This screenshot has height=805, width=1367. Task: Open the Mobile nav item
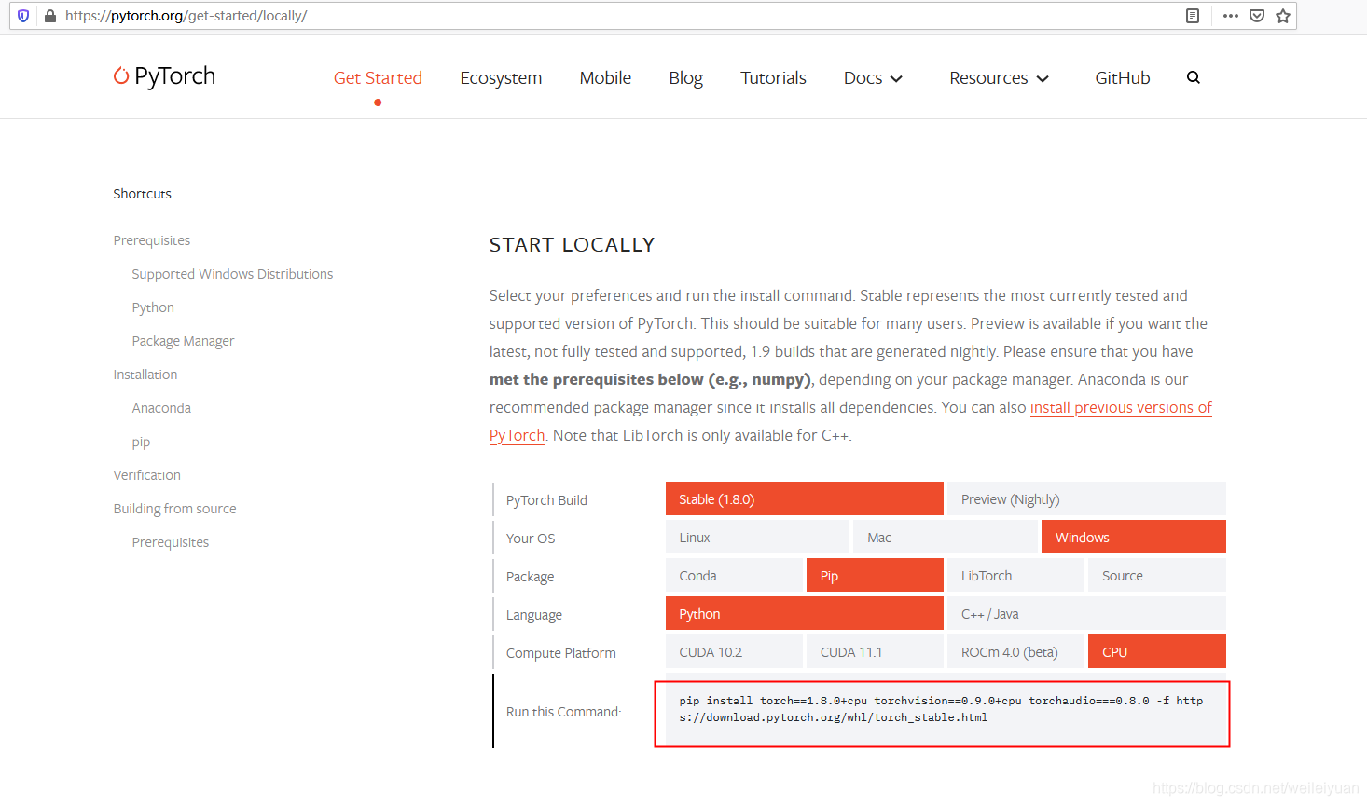point(605,78)
